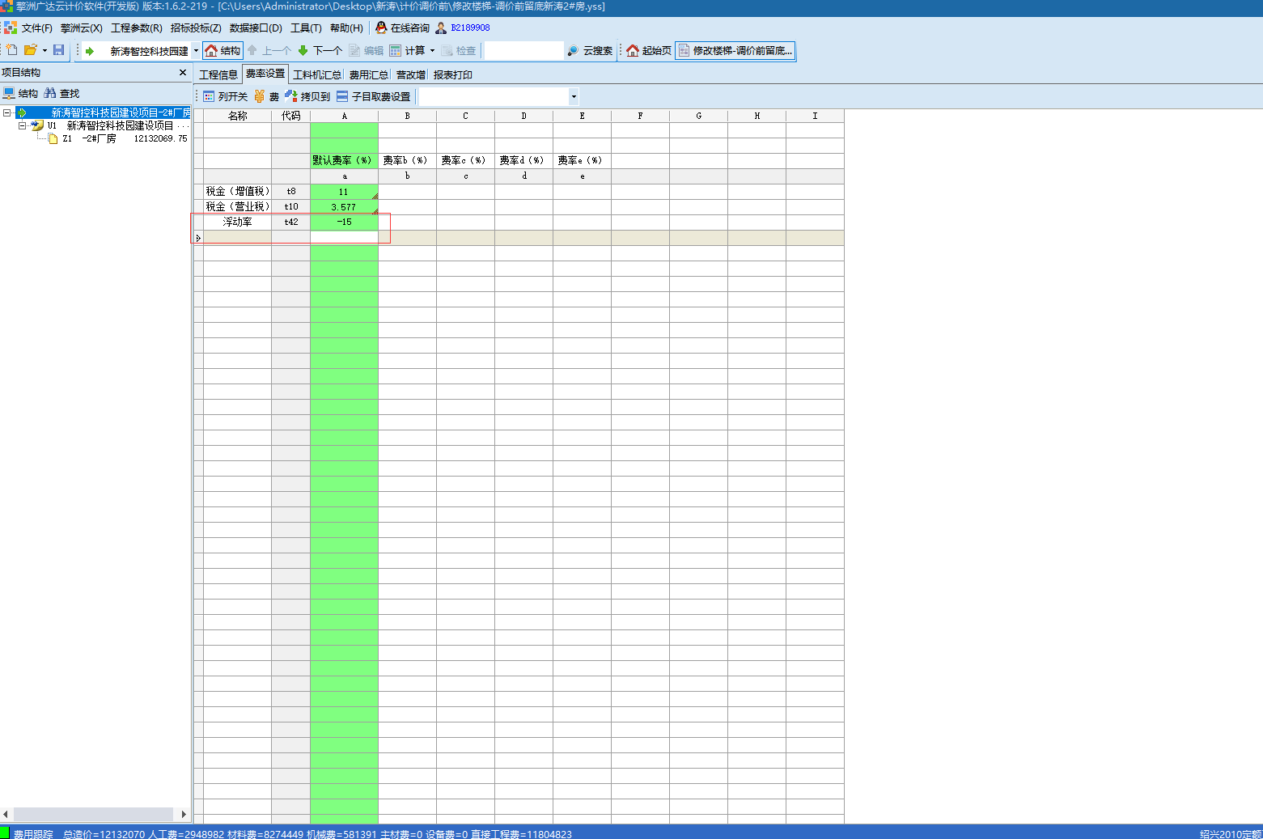This screenshot has height=839, width=1263.
Task: Select the 税金（增值税）name cell
Action: [x=237, y=192]
